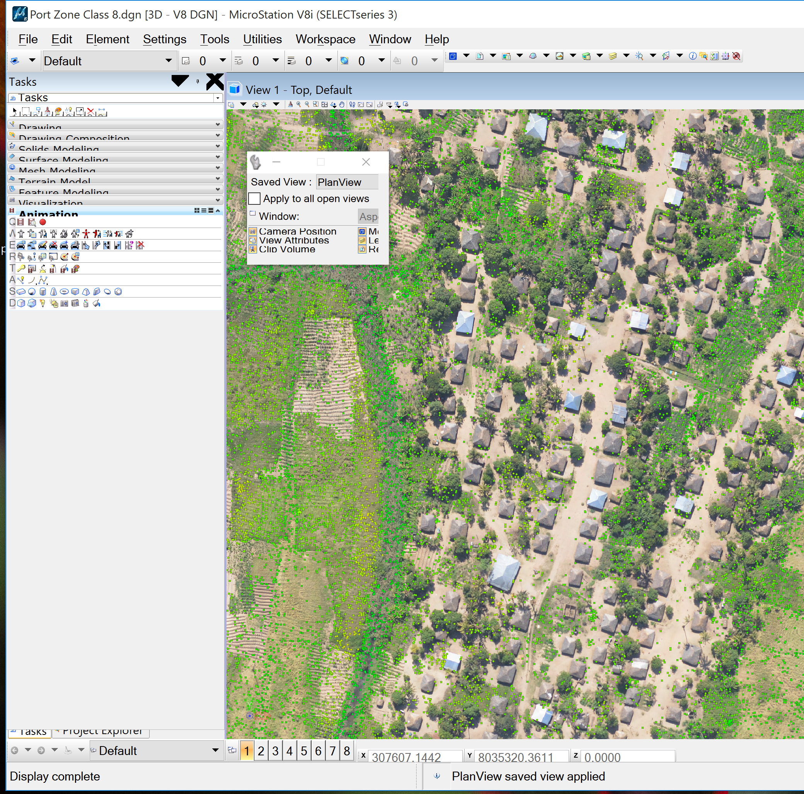Click the Walk footsteps view tool
Screen dimensions: 804x794
(352, 104)
